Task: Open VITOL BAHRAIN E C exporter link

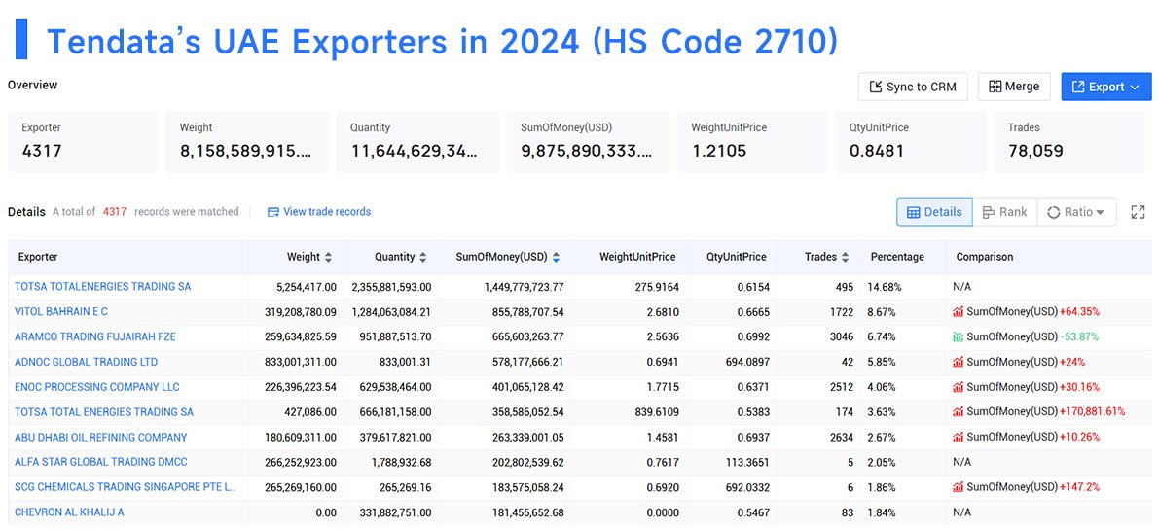Action: click(61, 311)
